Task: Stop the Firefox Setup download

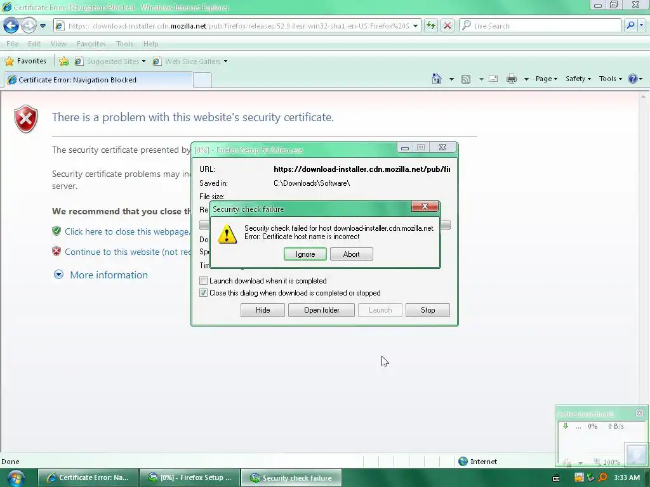Action: [x=427, y=309]
